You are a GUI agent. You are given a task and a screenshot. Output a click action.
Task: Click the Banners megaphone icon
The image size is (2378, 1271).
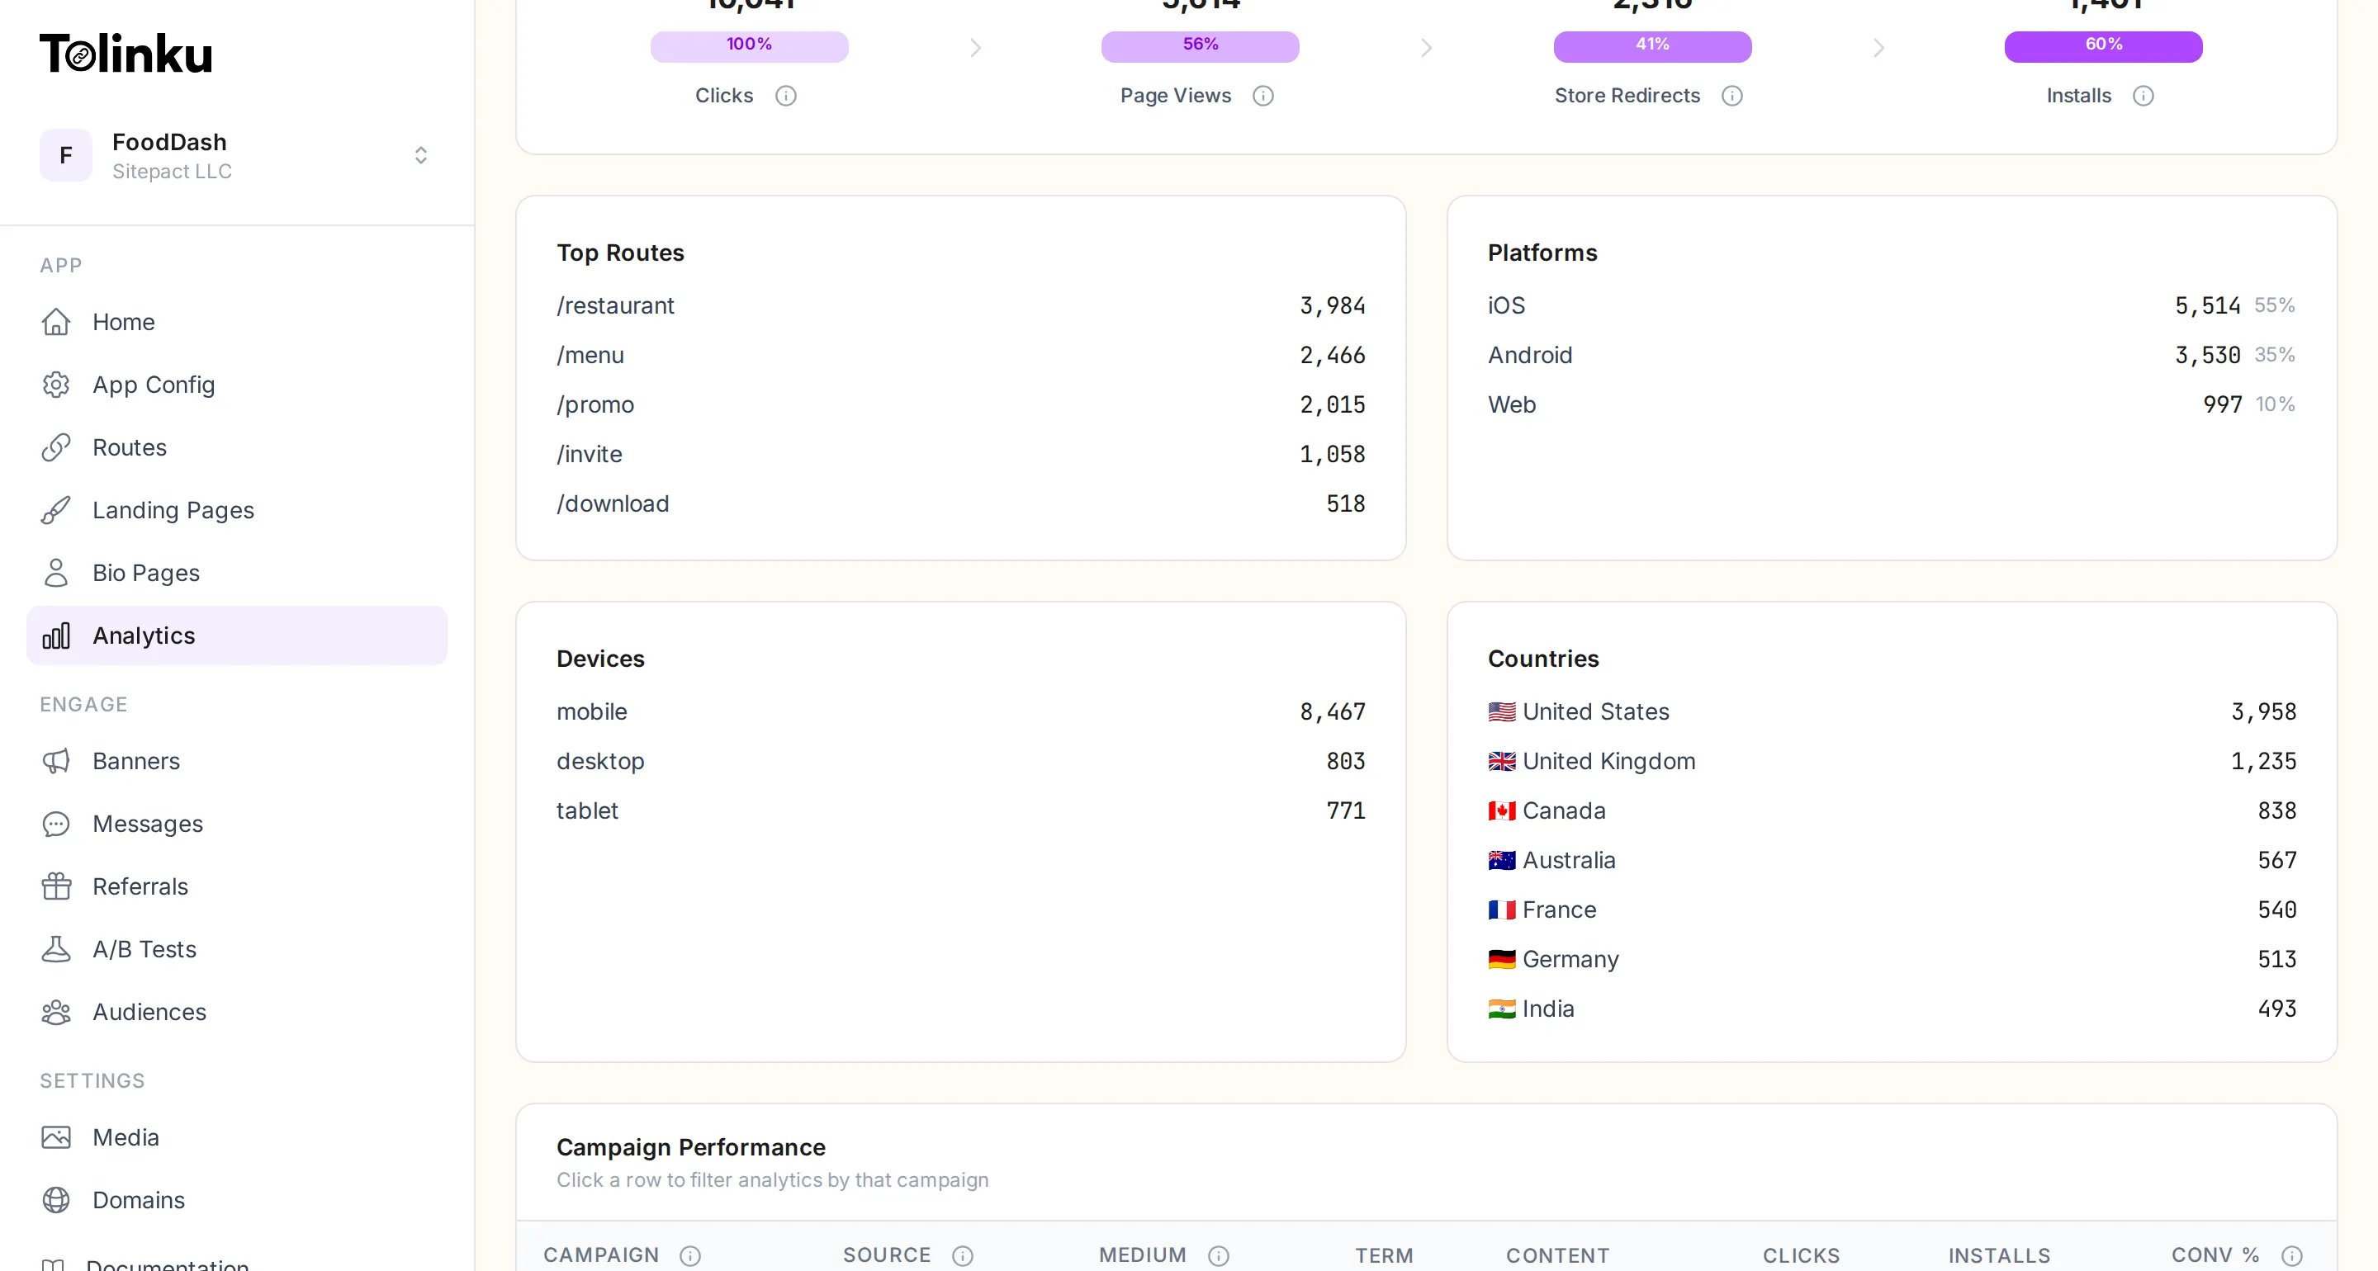click(56, 762)
